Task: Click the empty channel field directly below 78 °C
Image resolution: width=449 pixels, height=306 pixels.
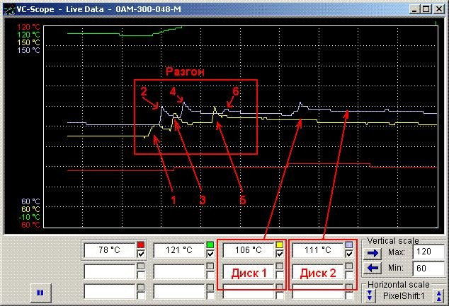Action: 109,271
